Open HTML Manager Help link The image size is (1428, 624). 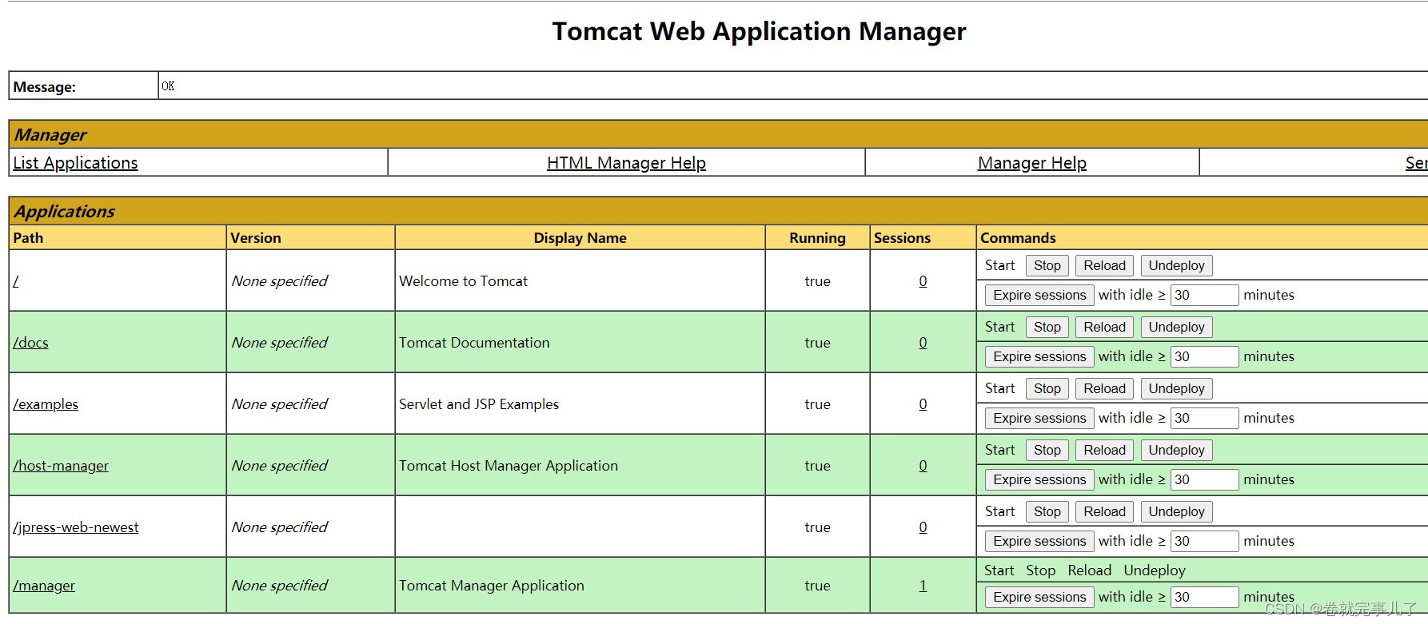pyautogui.click(x=626, y=163)
